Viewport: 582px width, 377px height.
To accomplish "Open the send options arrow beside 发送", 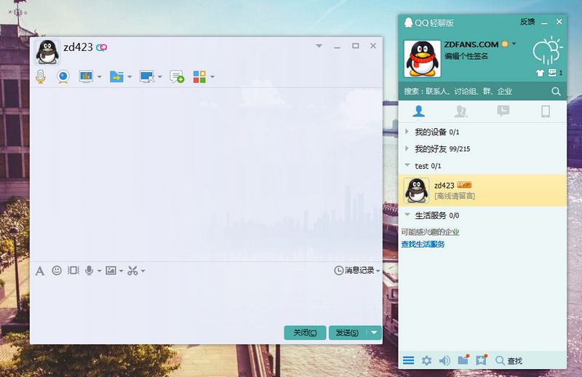I will [374, 333].
